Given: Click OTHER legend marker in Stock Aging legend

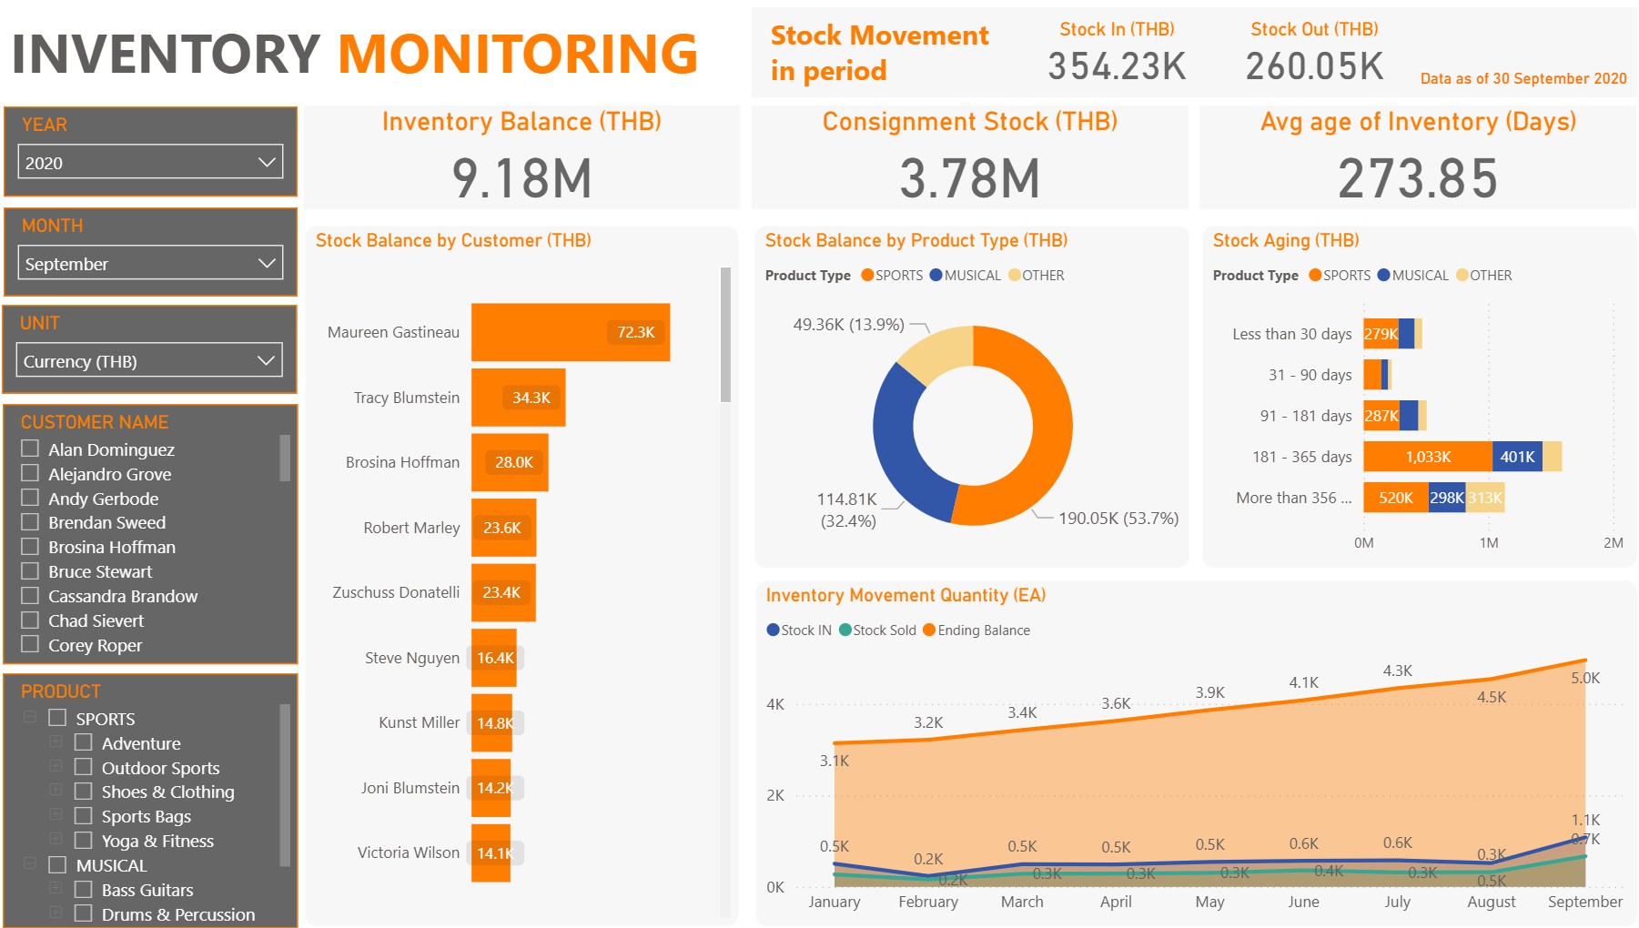Looking at the screenshot, I should coord(1462,276).
